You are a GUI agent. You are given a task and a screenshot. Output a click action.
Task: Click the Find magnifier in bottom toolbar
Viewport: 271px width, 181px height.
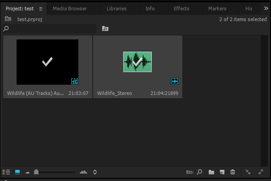200,172
